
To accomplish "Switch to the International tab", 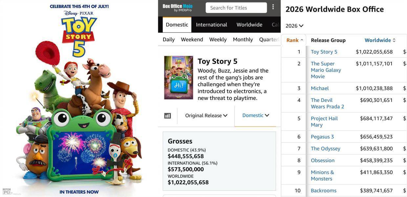I will click(x=211, y=25).
